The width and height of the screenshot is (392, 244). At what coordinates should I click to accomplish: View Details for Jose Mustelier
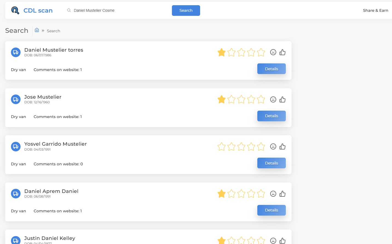click(271, 116)
